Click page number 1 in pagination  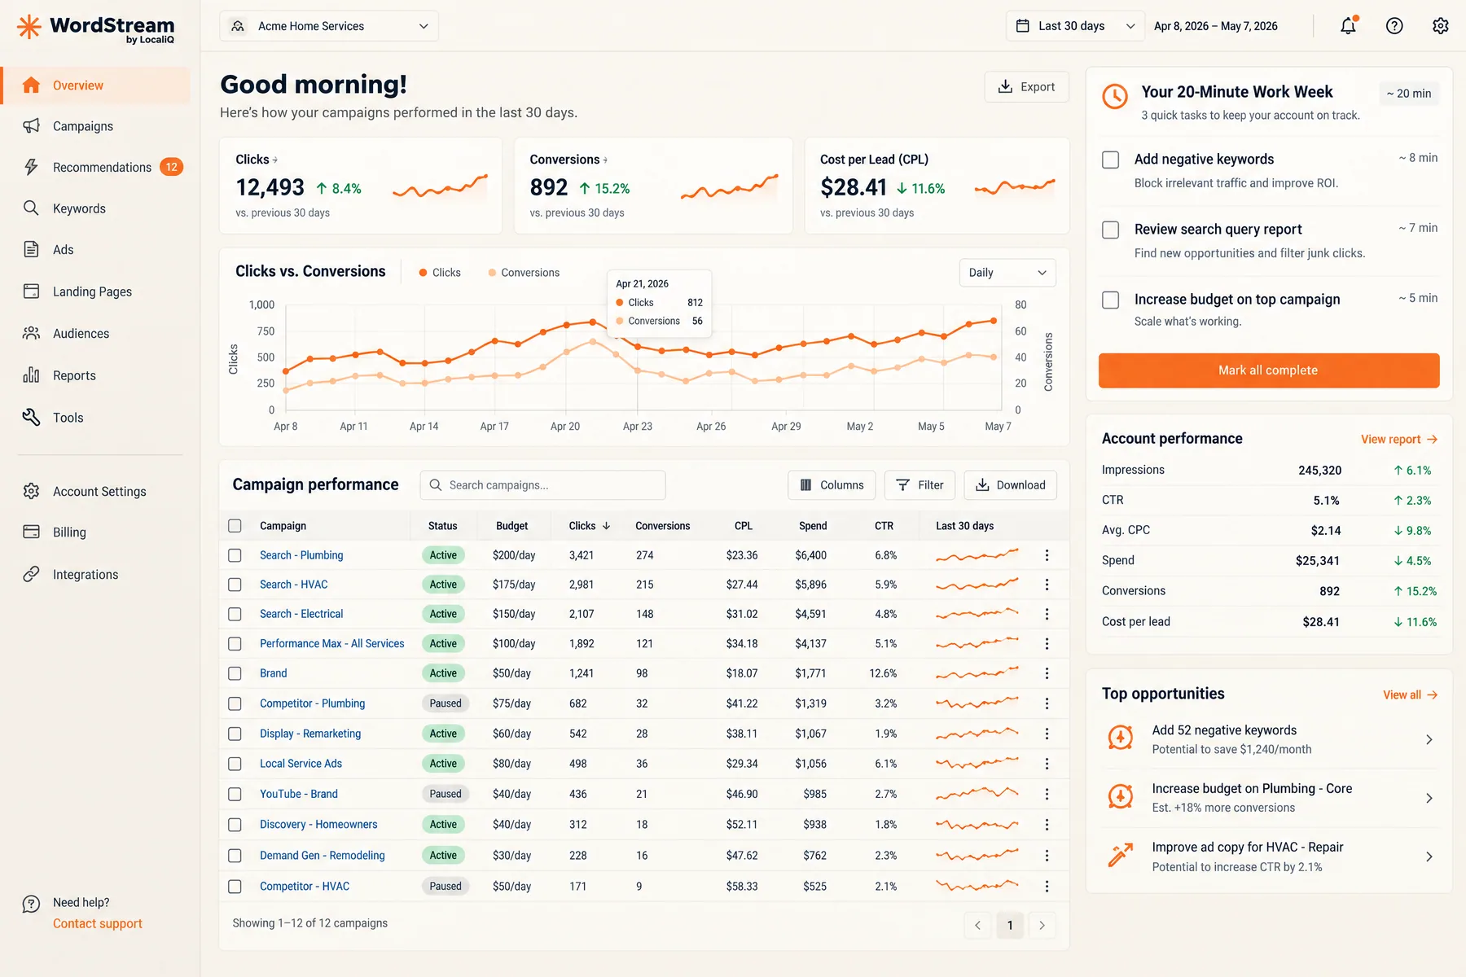click(x=1010, y=925)
